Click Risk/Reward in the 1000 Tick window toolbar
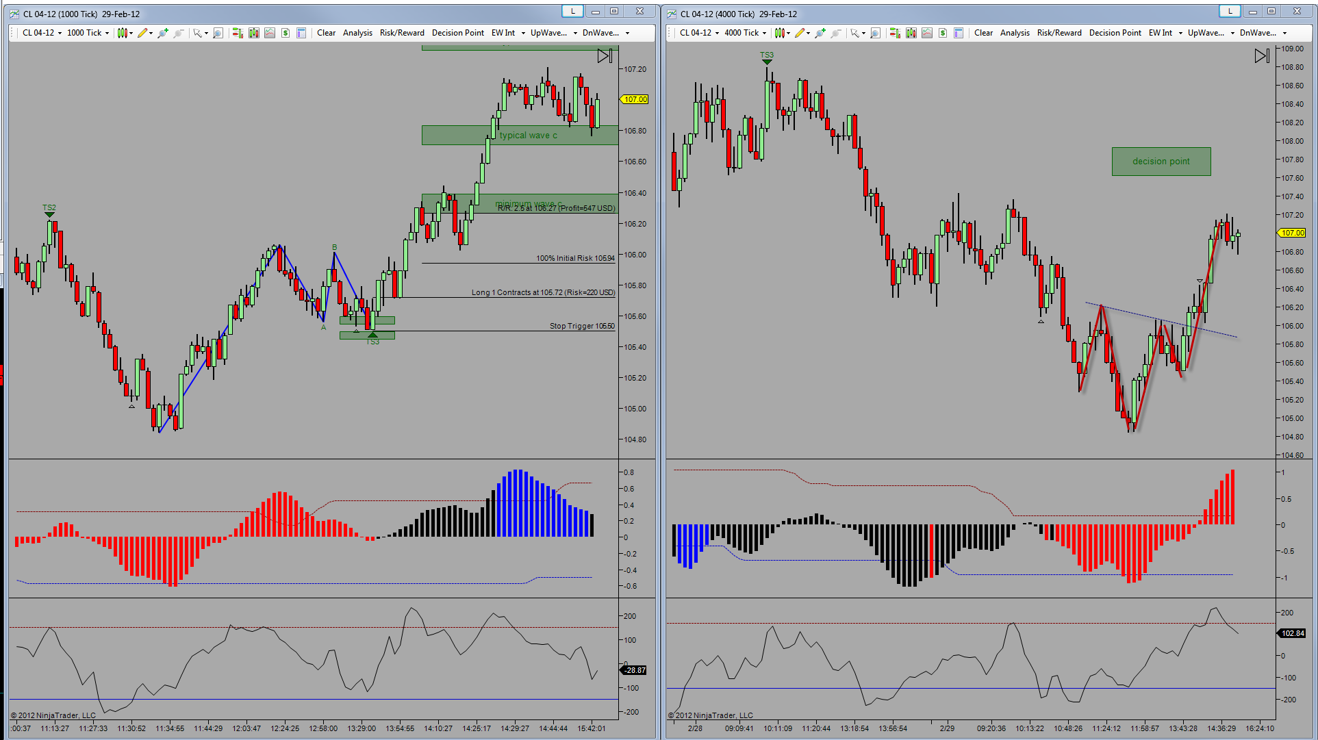 402,33
